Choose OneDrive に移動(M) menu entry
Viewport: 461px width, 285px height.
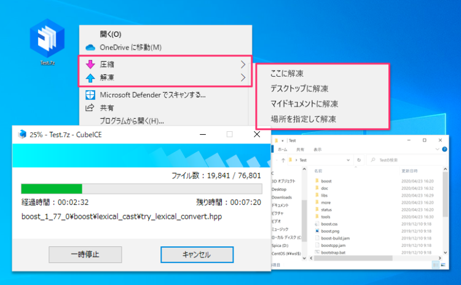(x=130, y=47)
